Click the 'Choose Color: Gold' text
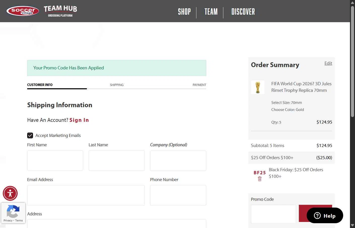This screenshot has width=355, height=228. tap(288, 110)
